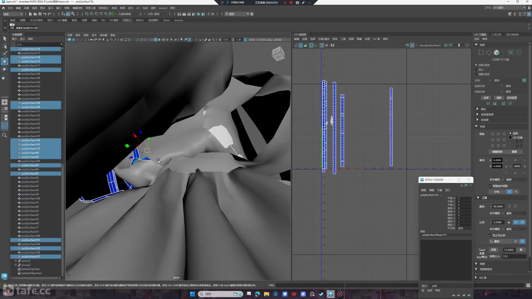Select UV shell cube selection icon
Viewport: 532px width, 299px height.
[497, 52]
